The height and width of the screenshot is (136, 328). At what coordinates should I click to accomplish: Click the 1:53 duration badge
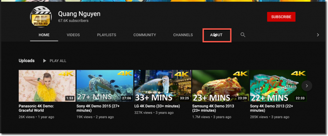[70, 98]
